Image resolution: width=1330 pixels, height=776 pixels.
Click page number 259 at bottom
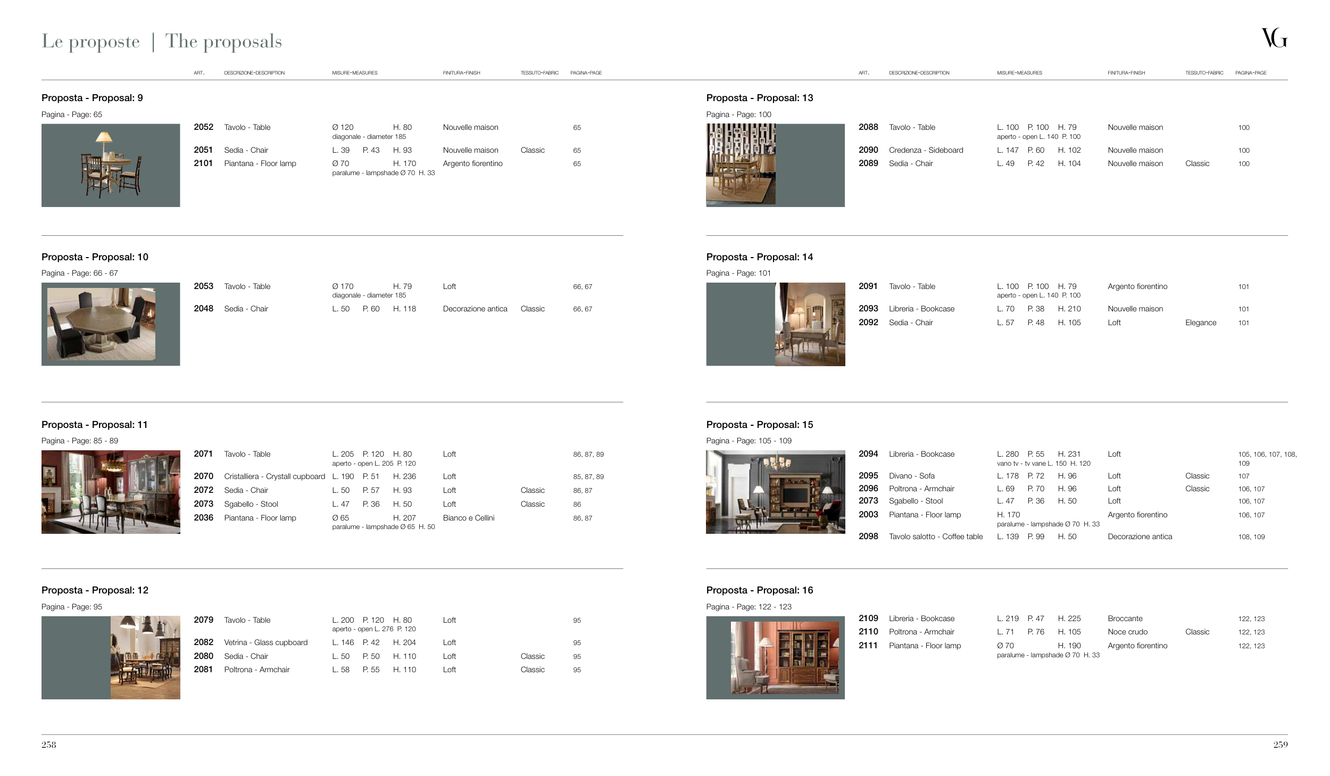pos(1280,745)
